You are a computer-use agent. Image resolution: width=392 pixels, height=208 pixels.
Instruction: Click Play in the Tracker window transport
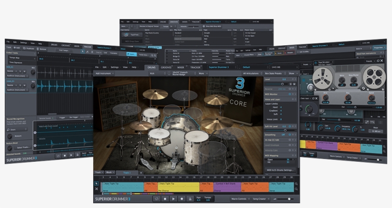point(71,156)
